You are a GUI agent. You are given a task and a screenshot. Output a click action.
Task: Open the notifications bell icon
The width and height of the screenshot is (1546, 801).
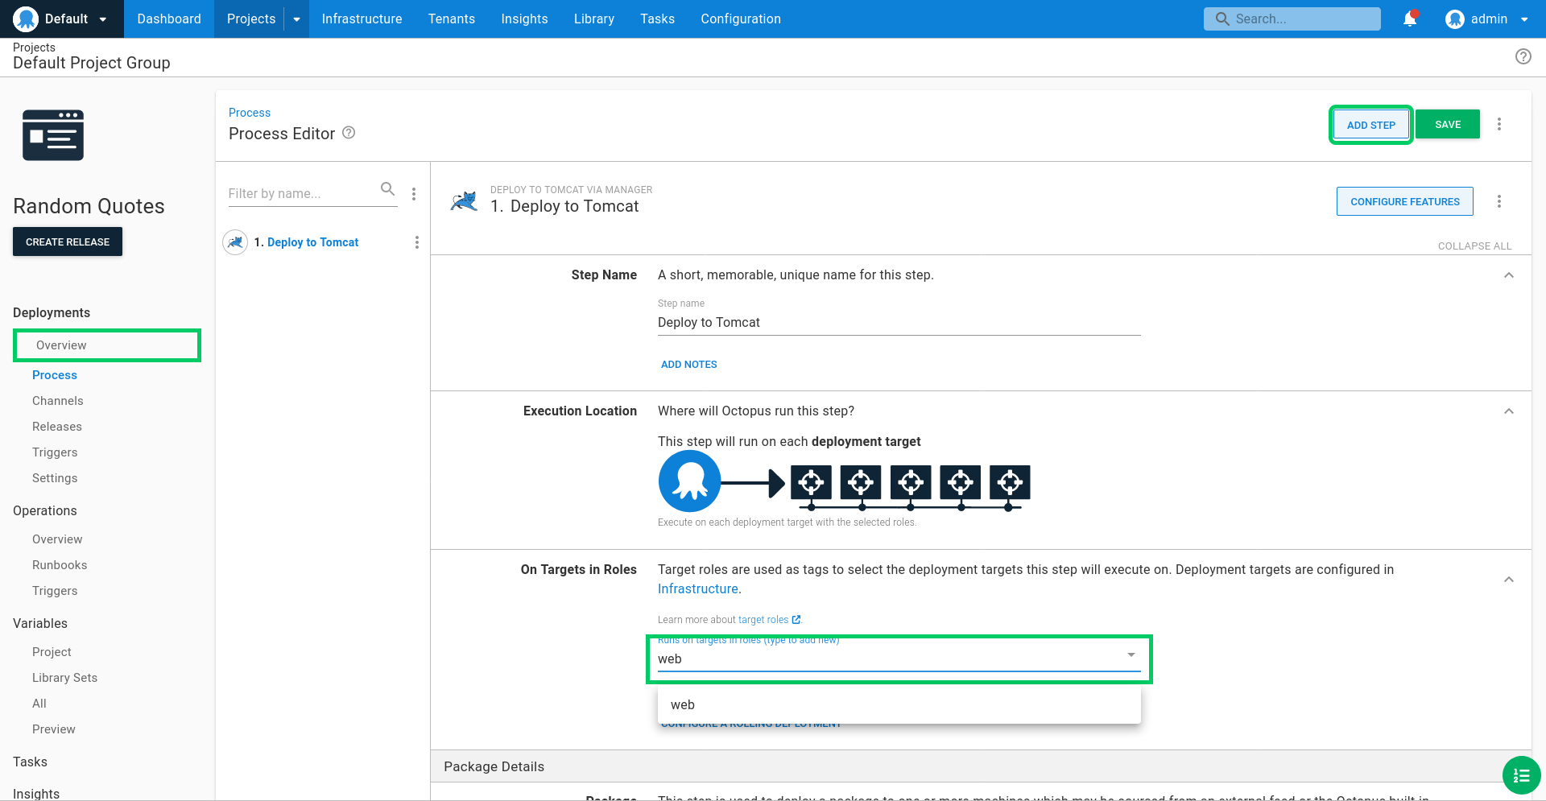click(1410, 19)
